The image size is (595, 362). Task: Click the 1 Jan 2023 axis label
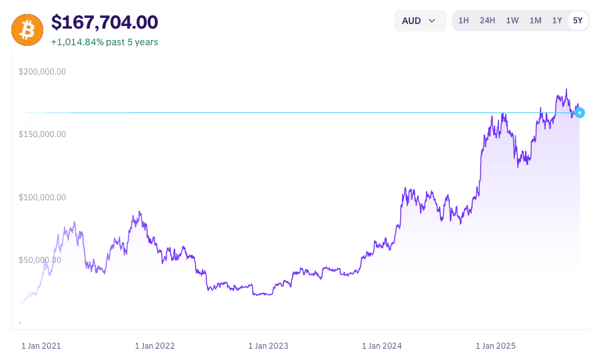click(268, 346)
